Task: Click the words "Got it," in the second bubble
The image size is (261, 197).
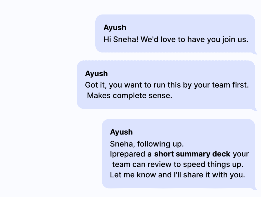Action: [96, 85]
